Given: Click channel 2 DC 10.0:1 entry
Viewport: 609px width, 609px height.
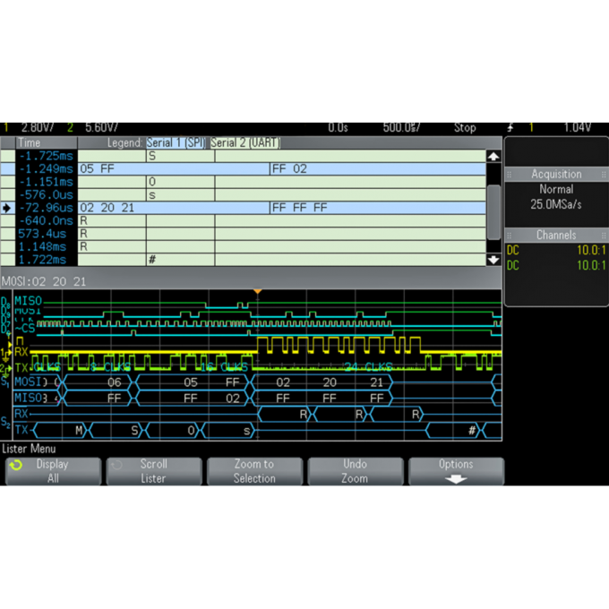Looking at the screenshot, I should [x=556, y=265].
